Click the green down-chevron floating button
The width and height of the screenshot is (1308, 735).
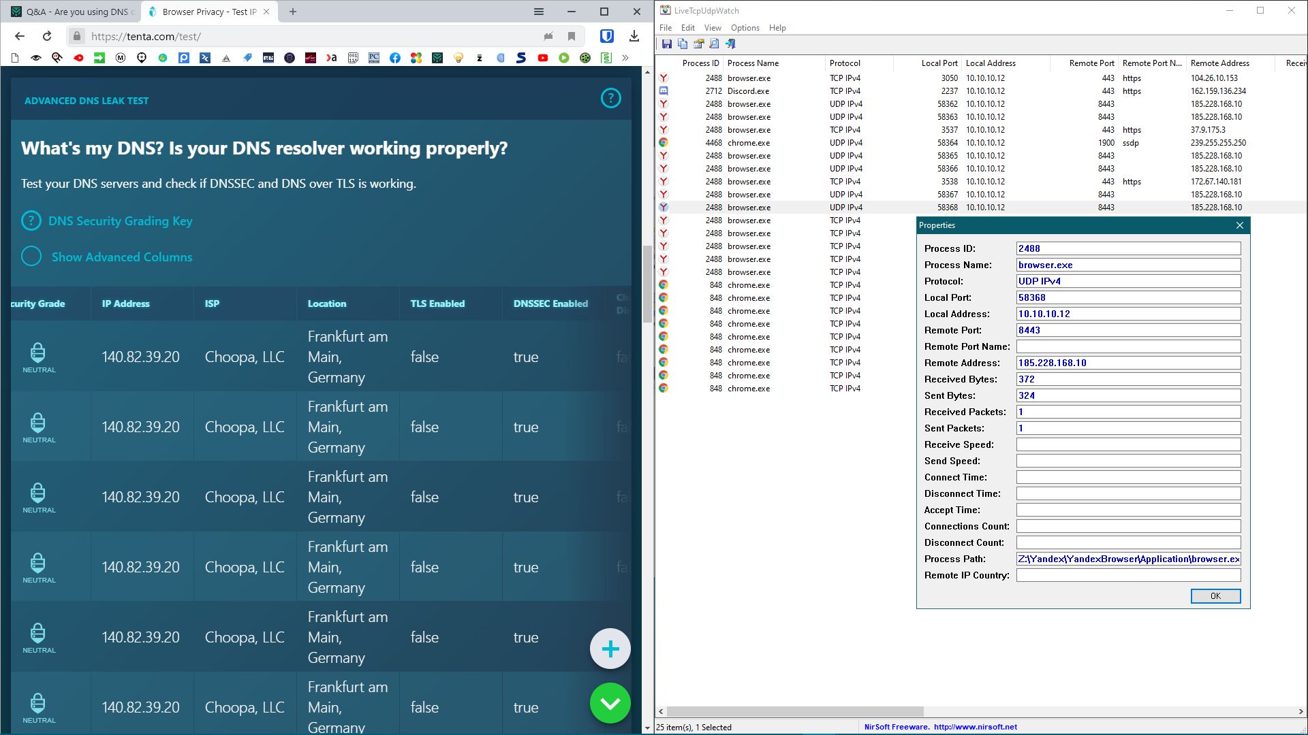point(610,703)
